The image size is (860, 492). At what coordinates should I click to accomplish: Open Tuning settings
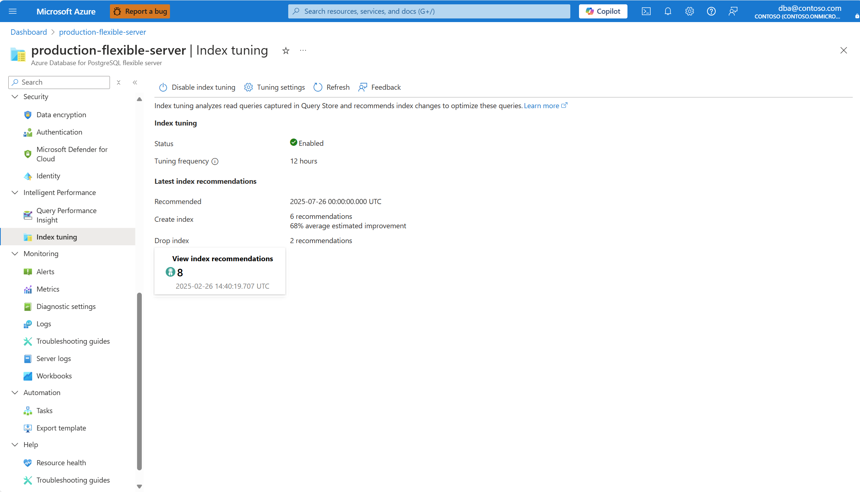[x=274, y=87]
